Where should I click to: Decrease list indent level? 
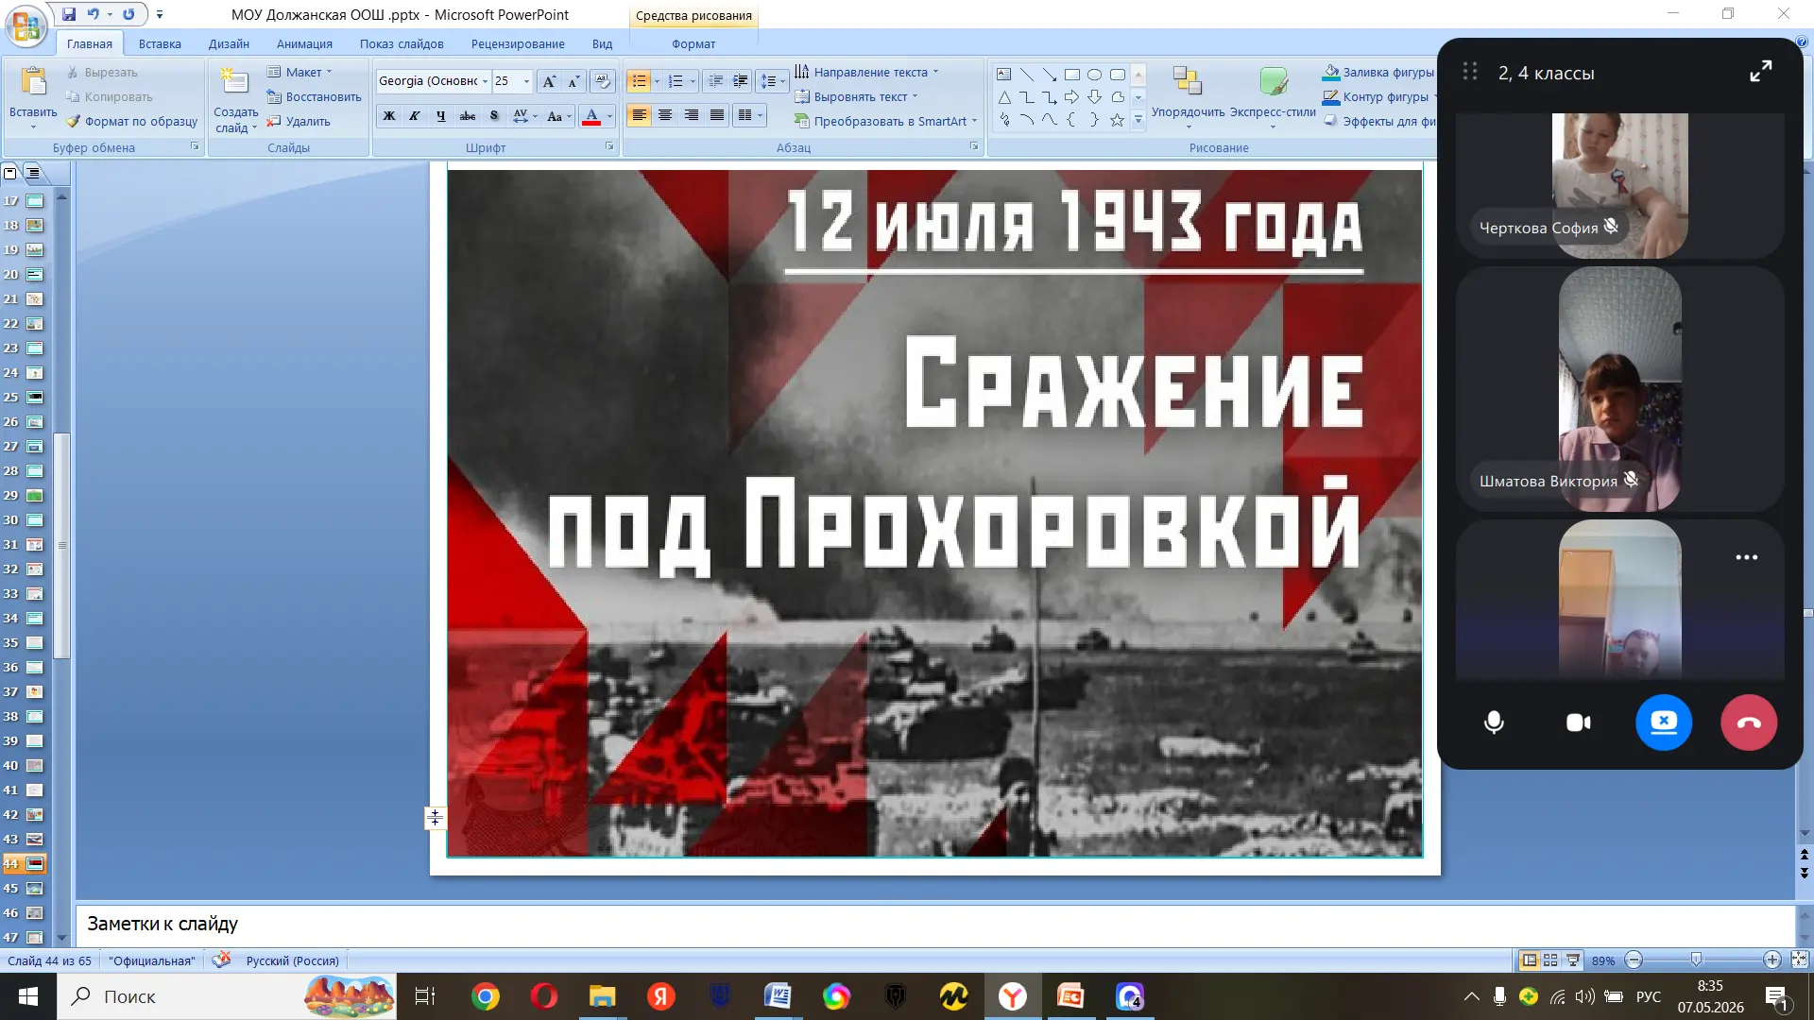click(x=716, y=81)
